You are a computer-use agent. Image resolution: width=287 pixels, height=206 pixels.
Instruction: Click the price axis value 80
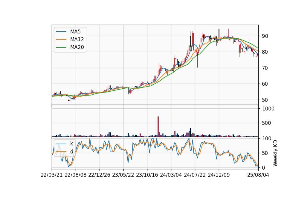pyautogui.click(x=265, y=52)
